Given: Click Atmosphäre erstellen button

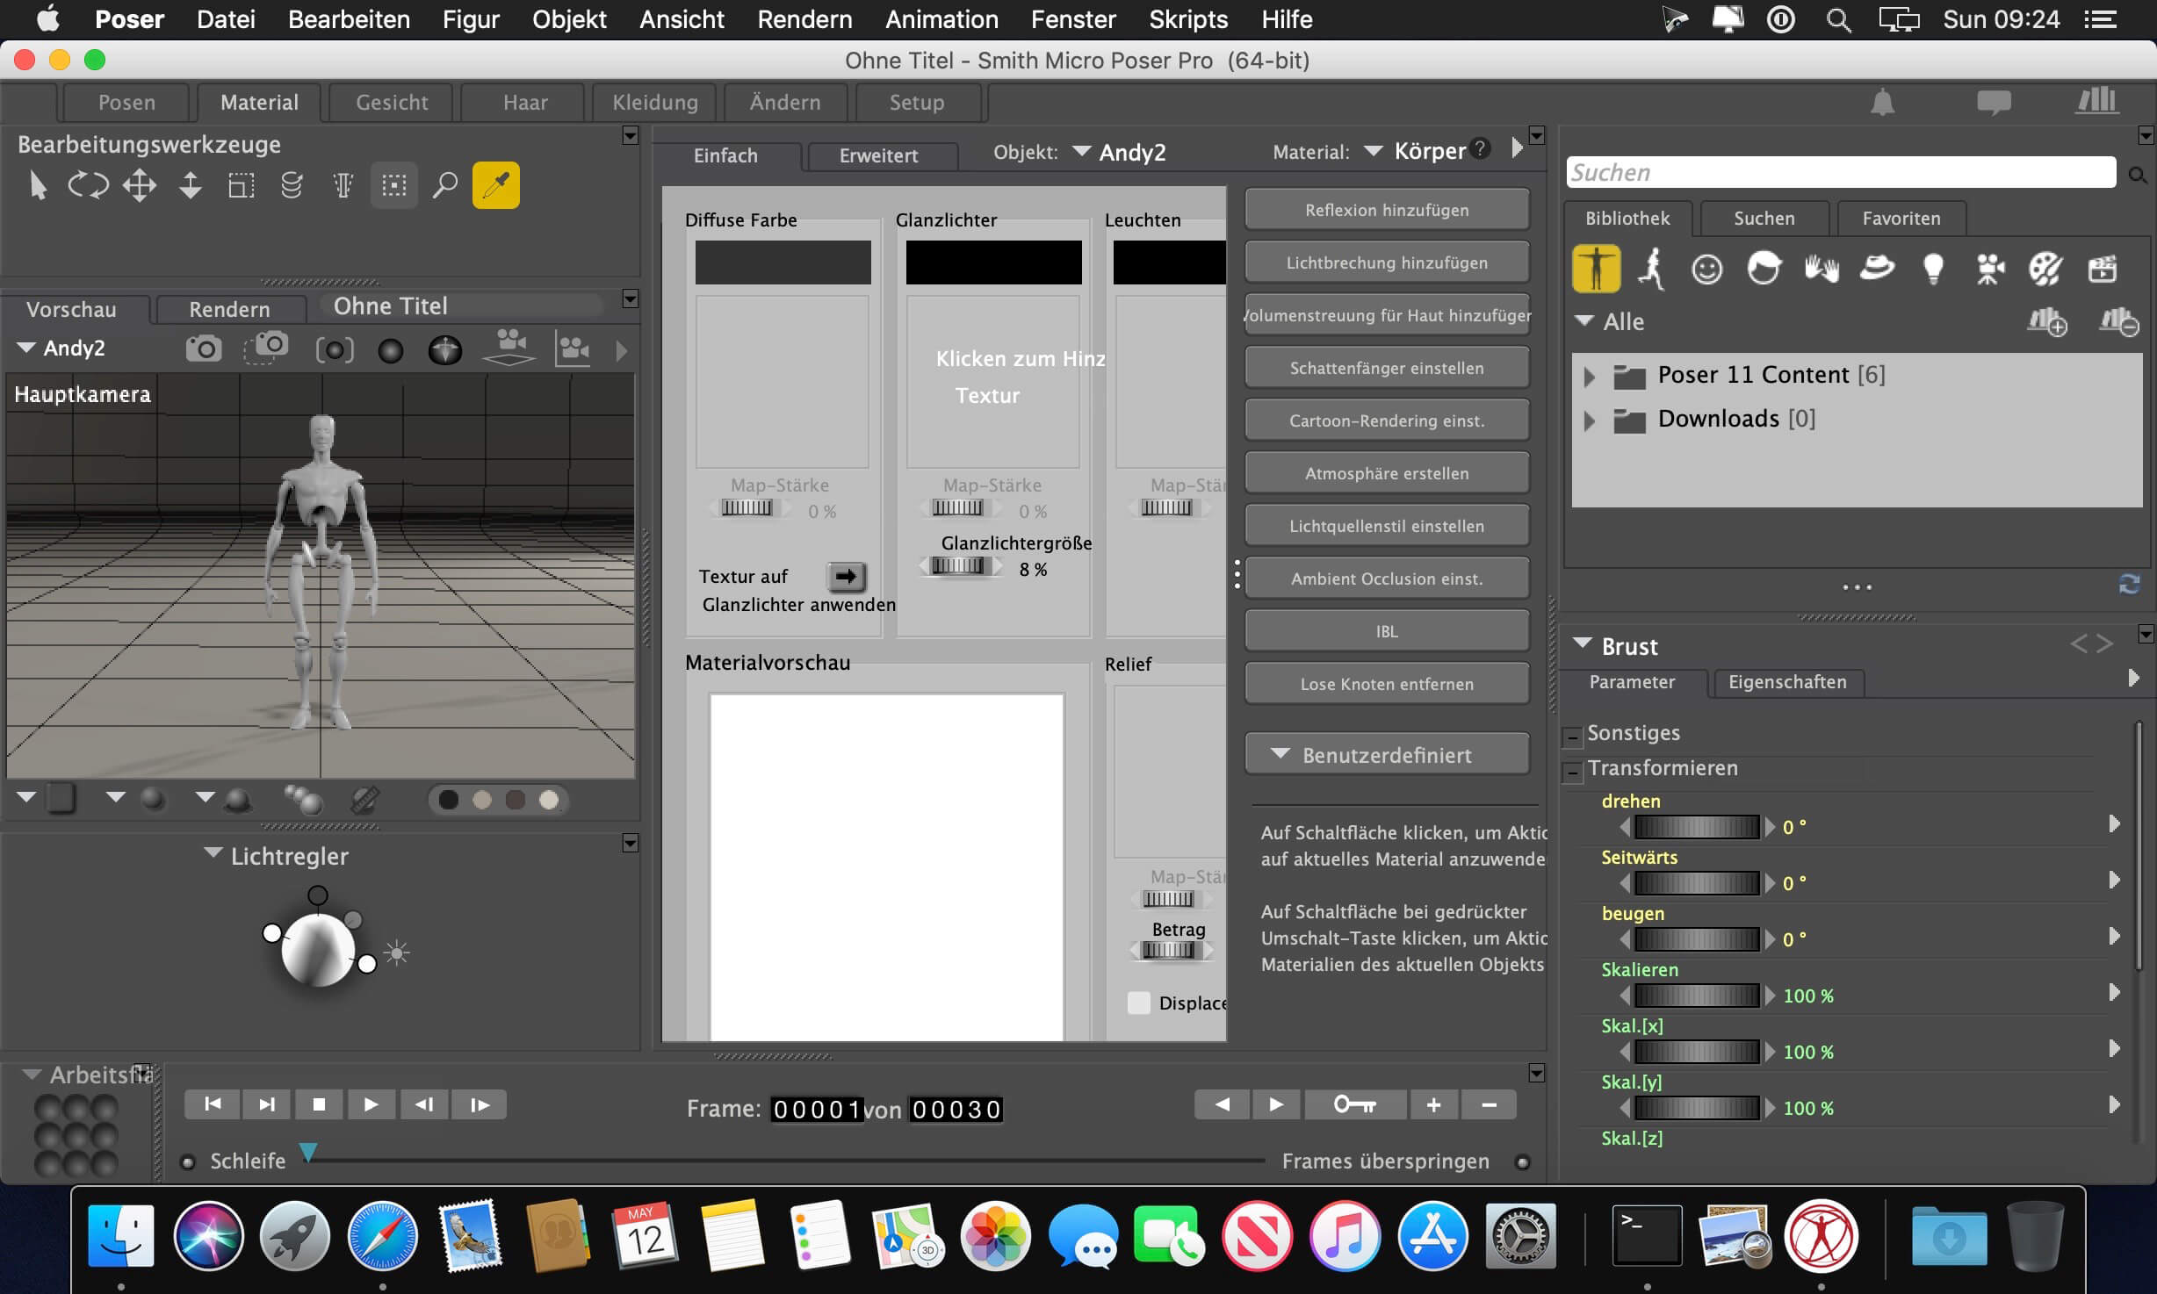Looking at the screenshot, I should coord(1386,473).
